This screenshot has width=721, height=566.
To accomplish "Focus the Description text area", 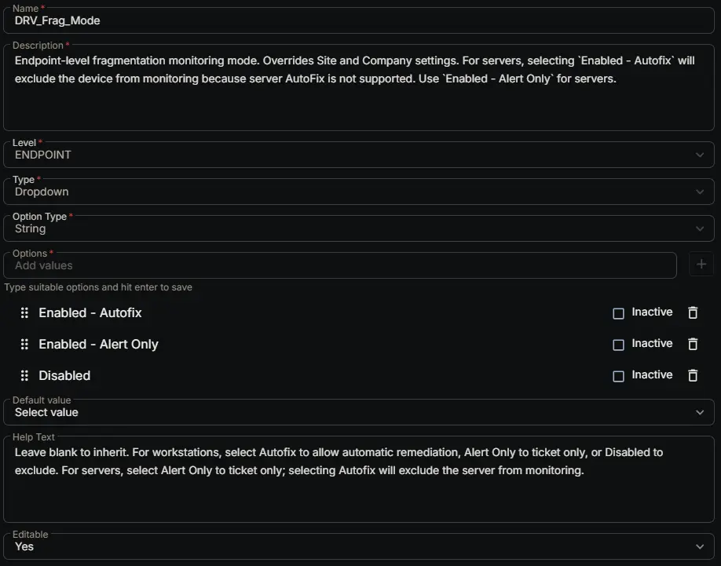I will (359, 87).
